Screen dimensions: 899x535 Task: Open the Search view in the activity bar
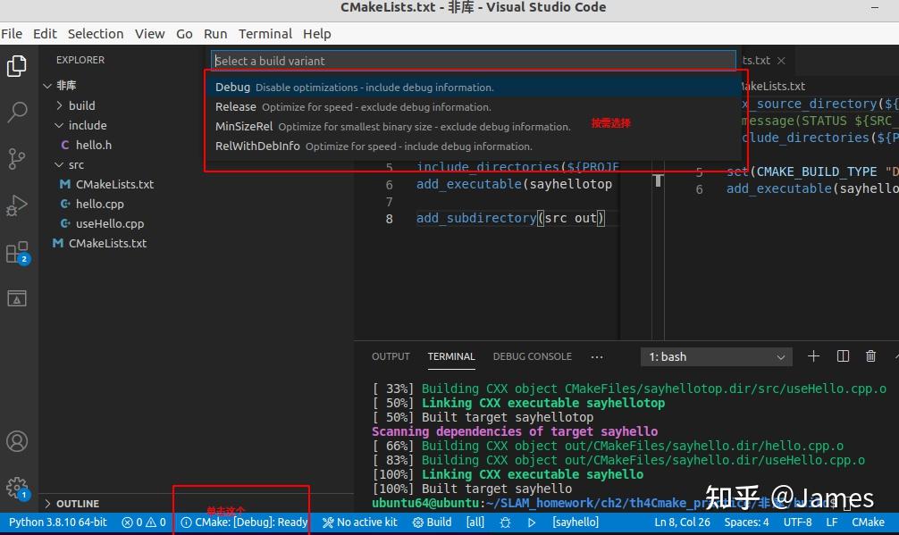(18, 112)
